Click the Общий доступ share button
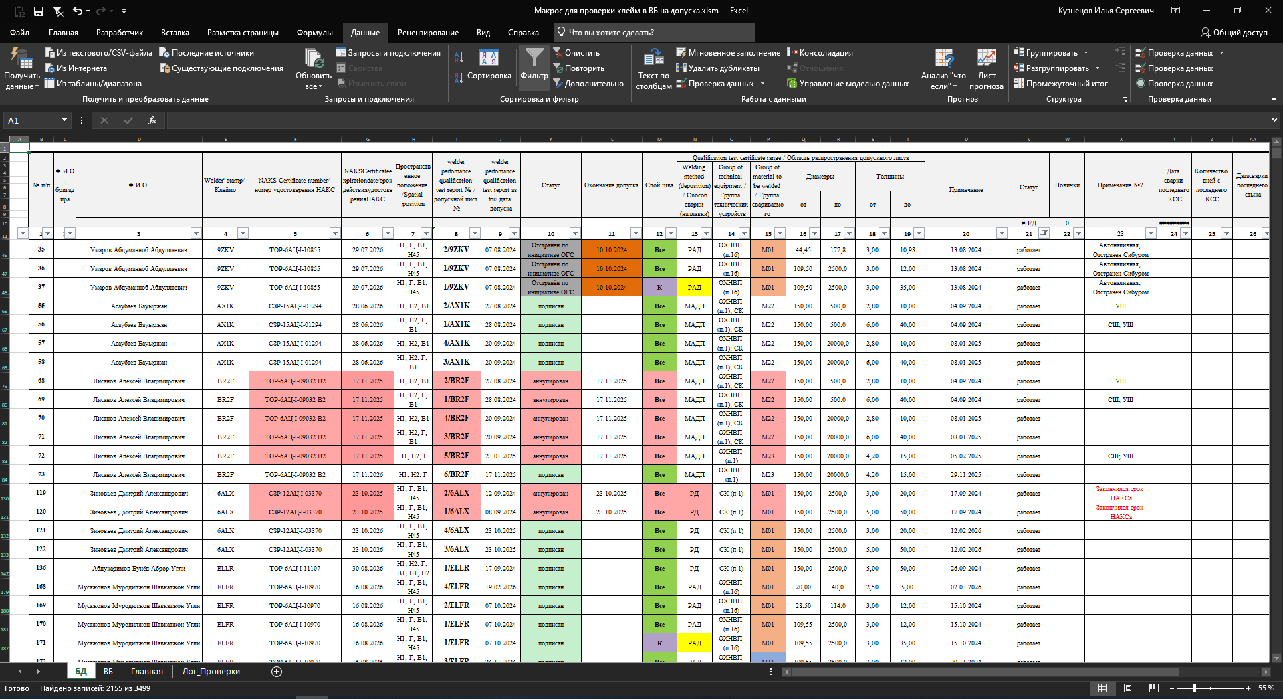The width and height of the screenshot is (1283, 699). click(1234, 33)
